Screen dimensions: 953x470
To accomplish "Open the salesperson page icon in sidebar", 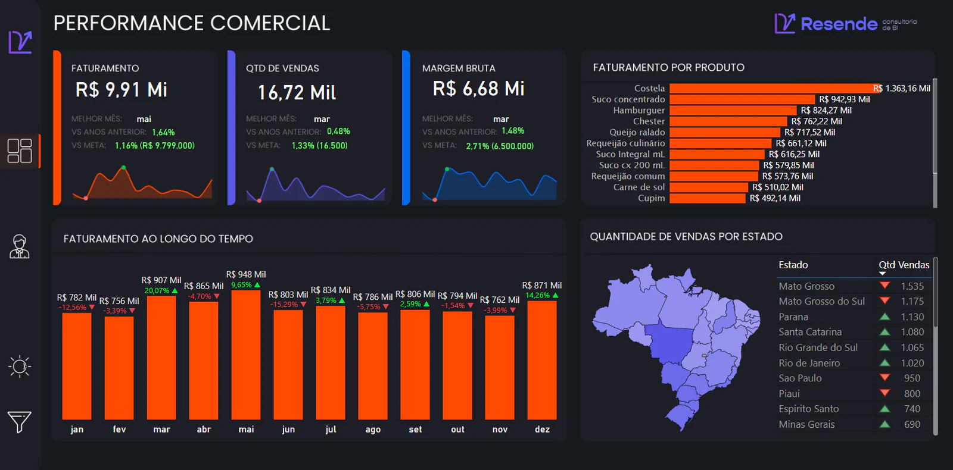I will [x=20, y=246].
